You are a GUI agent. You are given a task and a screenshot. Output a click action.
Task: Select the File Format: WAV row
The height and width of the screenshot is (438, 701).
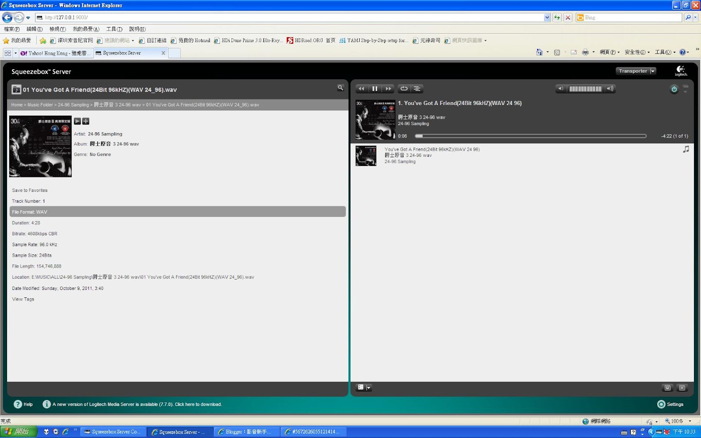(177, 212)
